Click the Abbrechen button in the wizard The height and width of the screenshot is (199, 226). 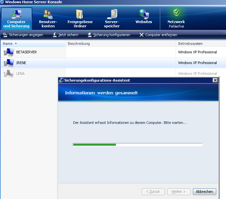[x=204, y=192]
